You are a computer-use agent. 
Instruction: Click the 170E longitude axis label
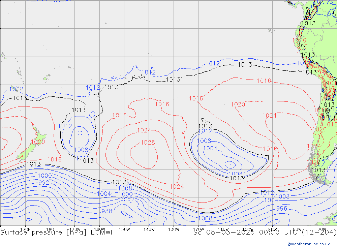pyautogui.click(x=25, y=229)
